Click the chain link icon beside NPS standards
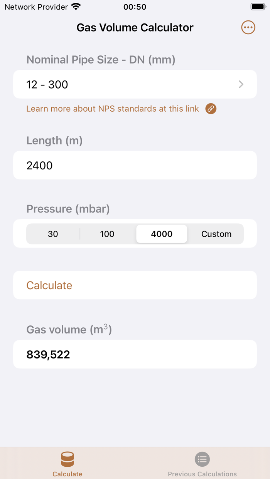 coord(211,109)
